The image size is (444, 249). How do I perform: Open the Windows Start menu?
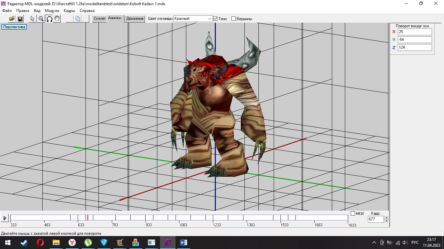pyautogui.click(x=8, y=243)
